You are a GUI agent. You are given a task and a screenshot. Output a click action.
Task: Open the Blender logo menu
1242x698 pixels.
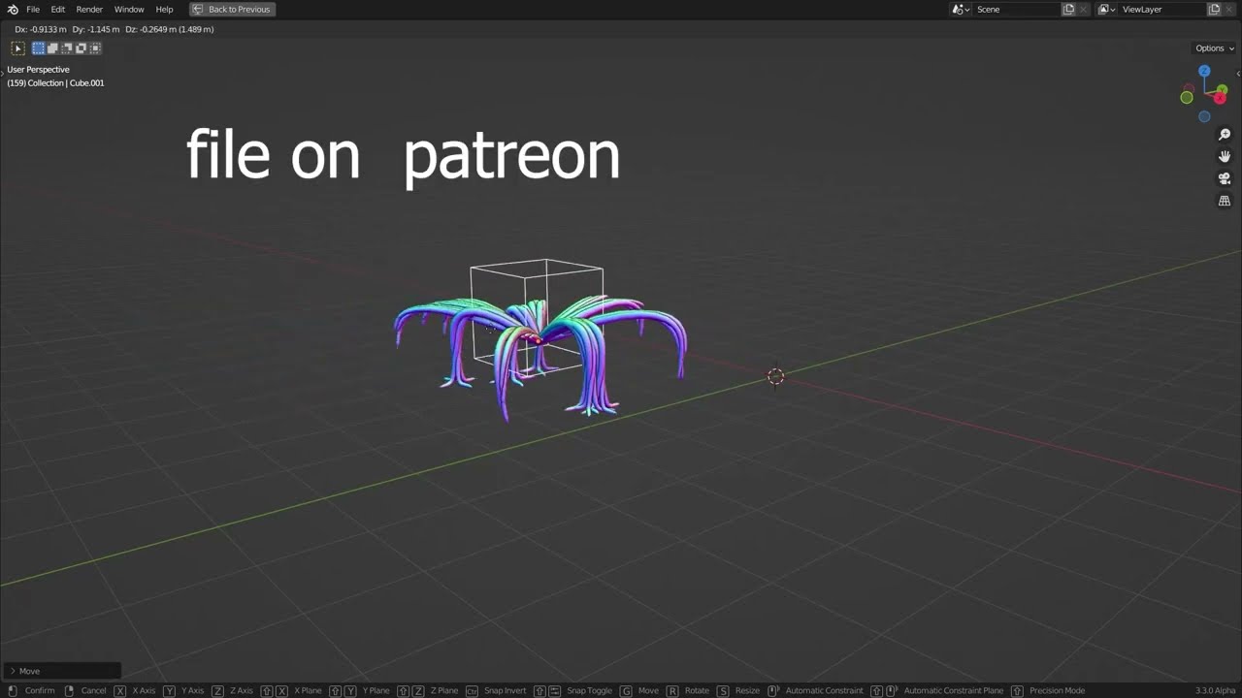(13, 9)
